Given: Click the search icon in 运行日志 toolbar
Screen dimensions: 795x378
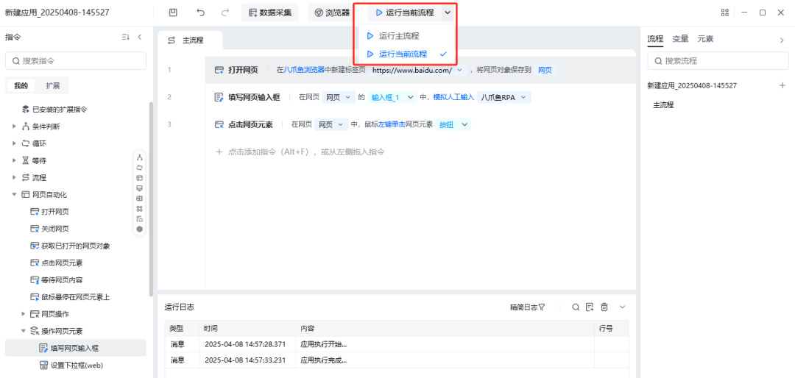Looking at the screenshot, I should coord(576,307).
